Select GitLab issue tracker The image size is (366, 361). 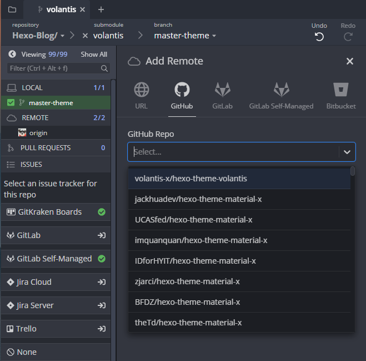[56, 235]
